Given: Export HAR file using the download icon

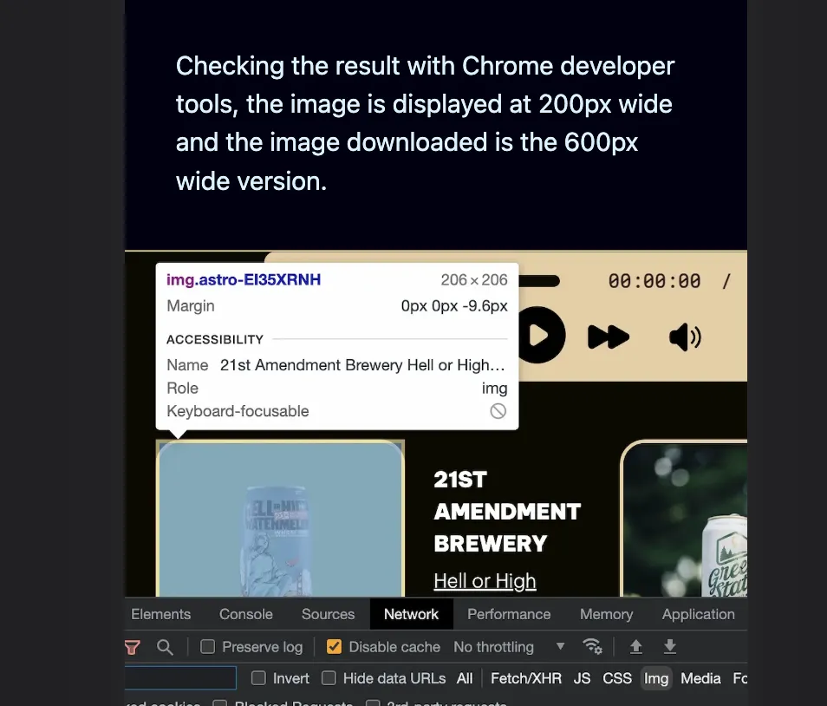Looking at the screenshot, I should tap(668, 646).
